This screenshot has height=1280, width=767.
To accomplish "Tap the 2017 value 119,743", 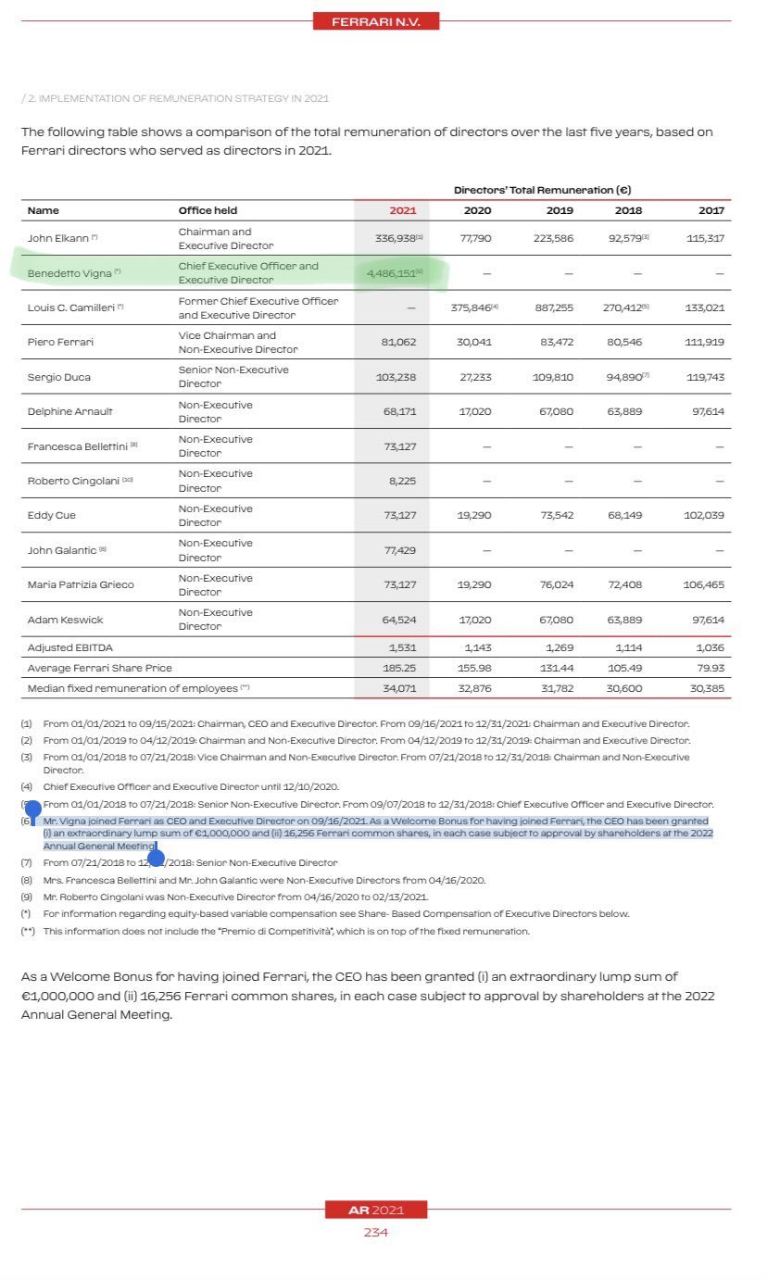I will click(705, 377).
